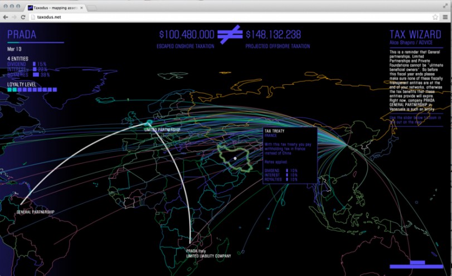Bookmark page with the star icon

435,17
